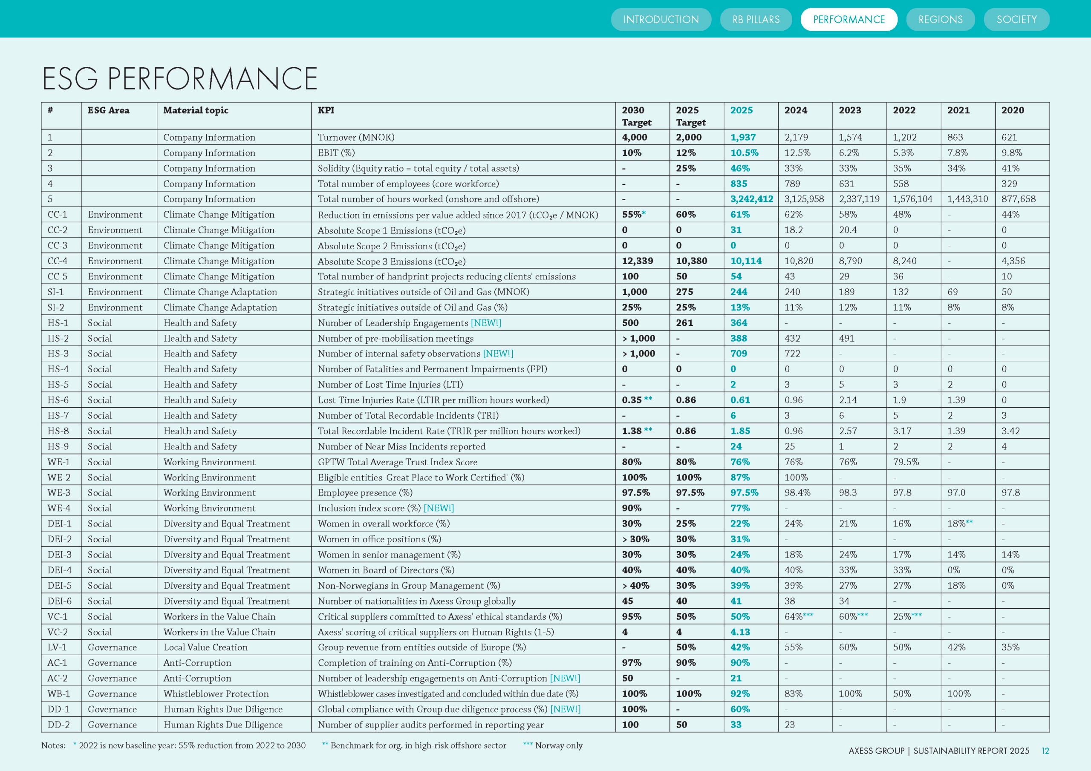Click the 'Whistleblower Protection' material topic
This screenshot has width=1091, height=771.
point(216,694)
